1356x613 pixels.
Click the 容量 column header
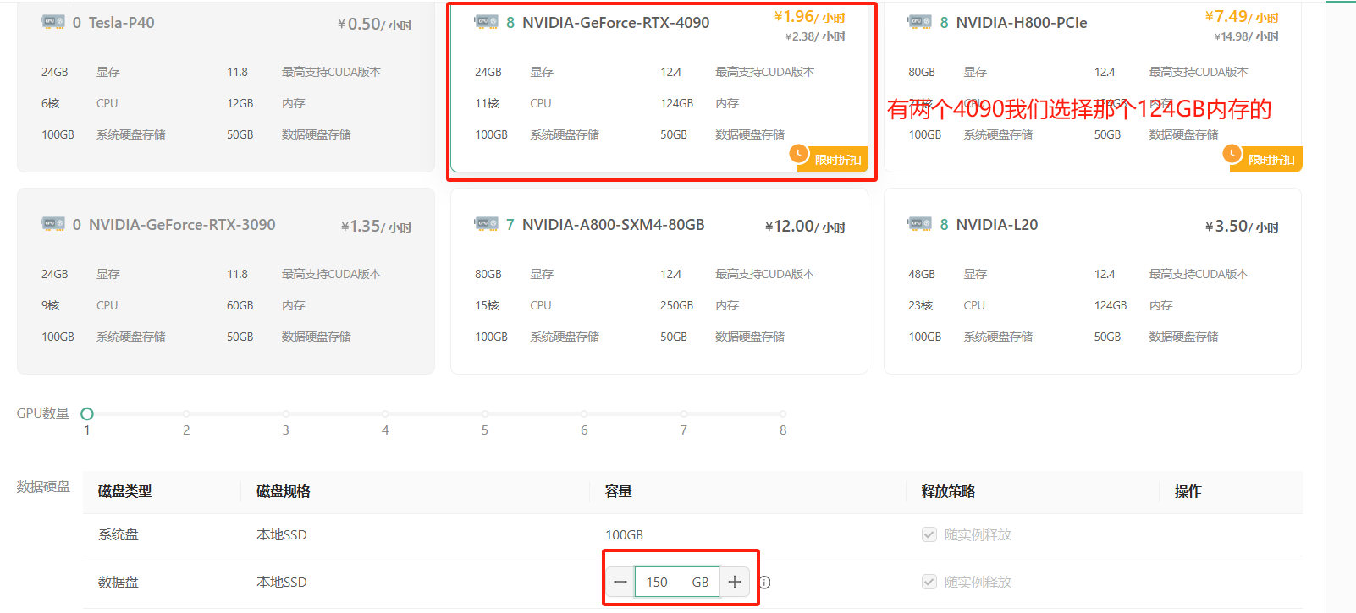(619, 491)
